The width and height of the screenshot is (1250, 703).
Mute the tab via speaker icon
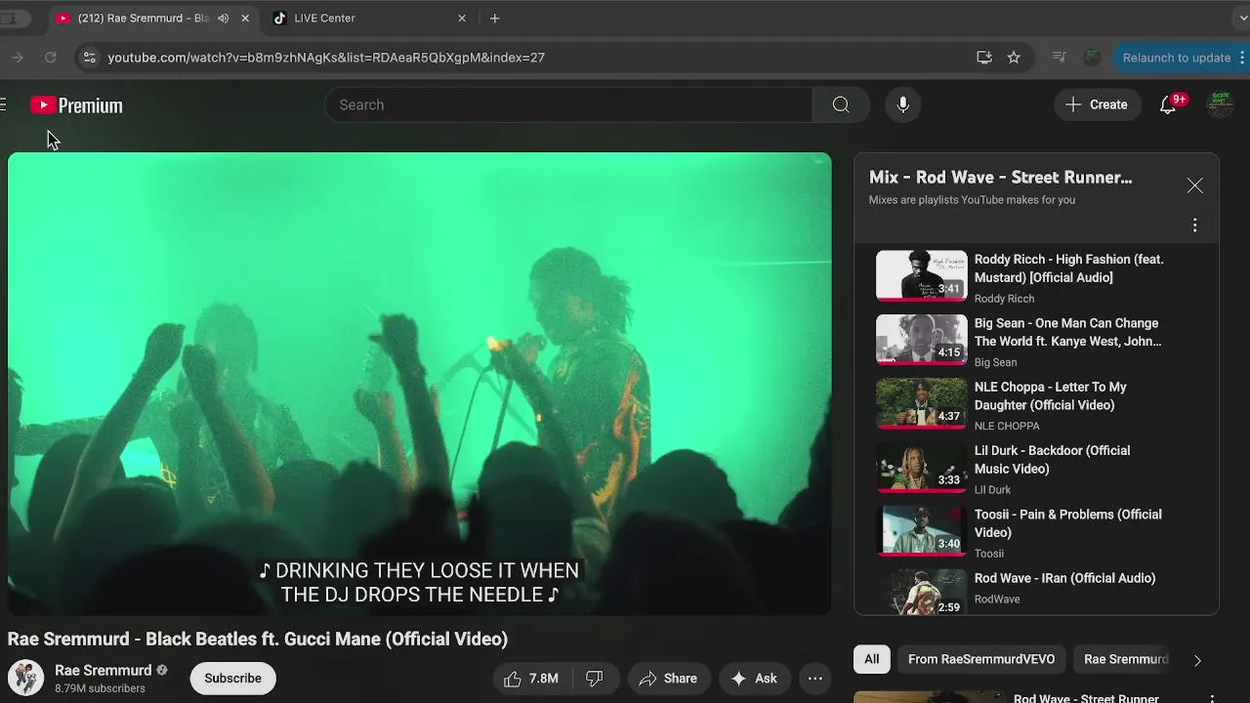tap(224, 18)
